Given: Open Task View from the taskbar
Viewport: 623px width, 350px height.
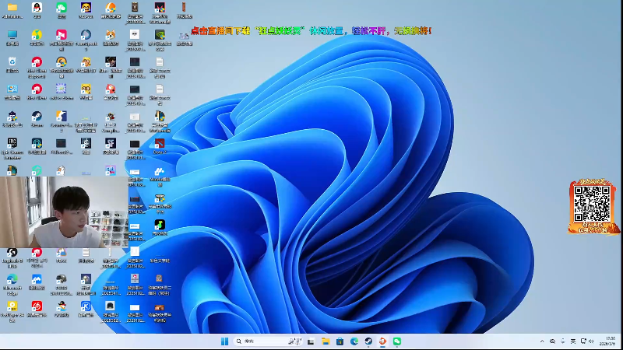Looking at the screenshot, I should 311,341.
